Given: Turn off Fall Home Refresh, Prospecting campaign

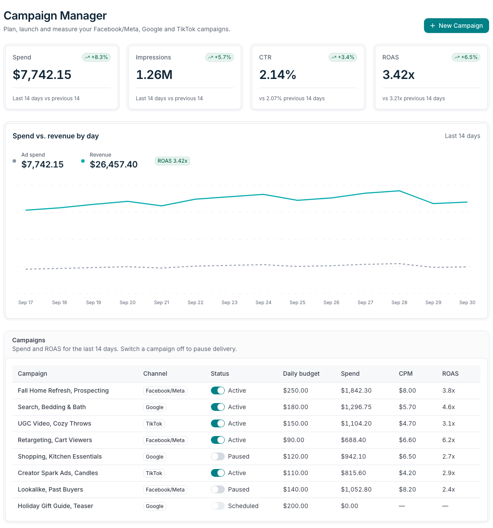Looking at the screenshot, I should pyautogui.click(x=218, y=390).
